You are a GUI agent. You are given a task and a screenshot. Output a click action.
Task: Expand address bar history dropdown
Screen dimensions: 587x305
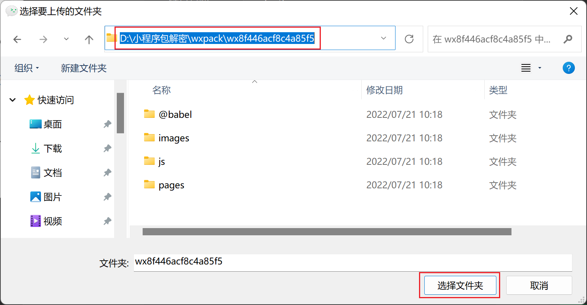tap(383, 38)
